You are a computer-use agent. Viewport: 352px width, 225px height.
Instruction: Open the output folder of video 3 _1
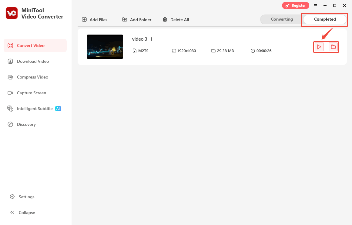(333, 47)
